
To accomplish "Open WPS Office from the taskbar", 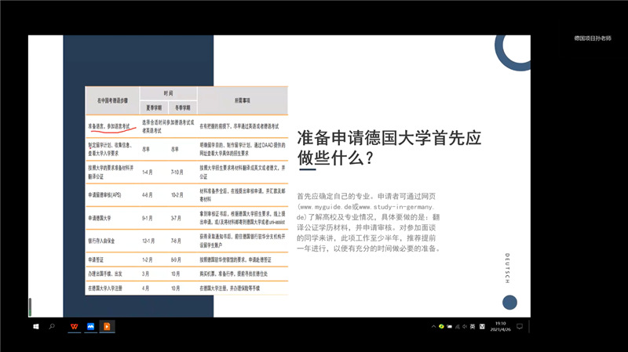I will 73,325.
